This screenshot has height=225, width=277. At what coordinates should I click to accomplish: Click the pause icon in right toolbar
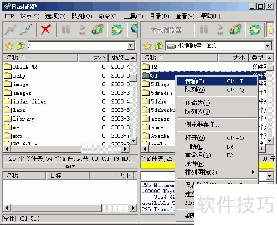(x=204, y=29)
